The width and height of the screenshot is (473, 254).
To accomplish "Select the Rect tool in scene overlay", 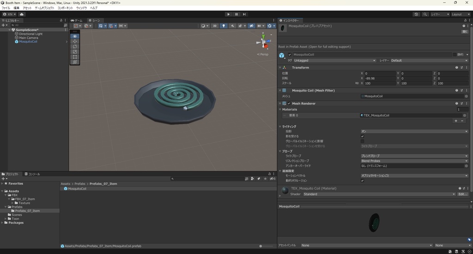I will (x=75, y=57).
